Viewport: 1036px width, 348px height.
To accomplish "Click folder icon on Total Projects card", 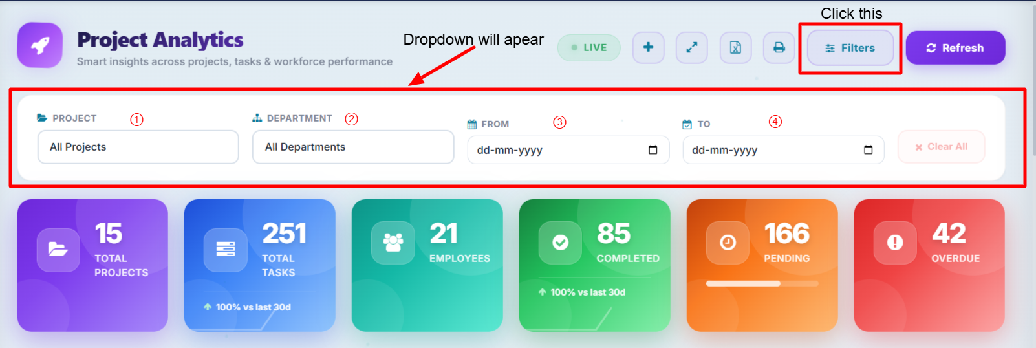I will point(58,249).
